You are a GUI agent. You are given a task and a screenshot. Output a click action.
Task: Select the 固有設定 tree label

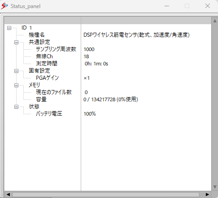tap(39, 71)
